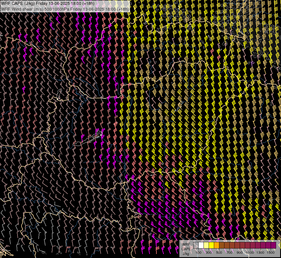Click the J/kg unit label in legend
The image size is (281, 258).
click(x=186, y=254)
